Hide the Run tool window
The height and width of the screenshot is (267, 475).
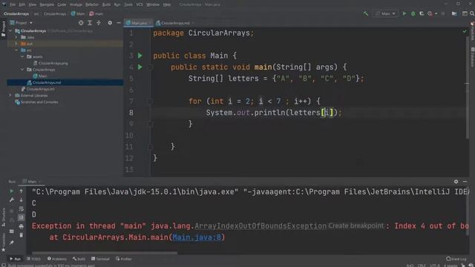(x=465, y=182)
